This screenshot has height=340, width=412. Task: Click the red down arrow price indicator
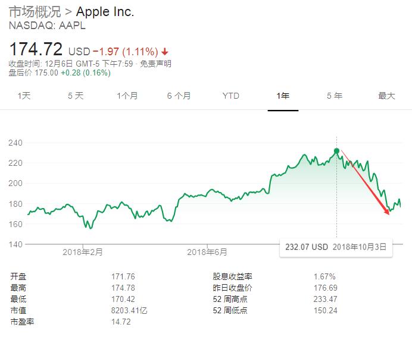165,52
